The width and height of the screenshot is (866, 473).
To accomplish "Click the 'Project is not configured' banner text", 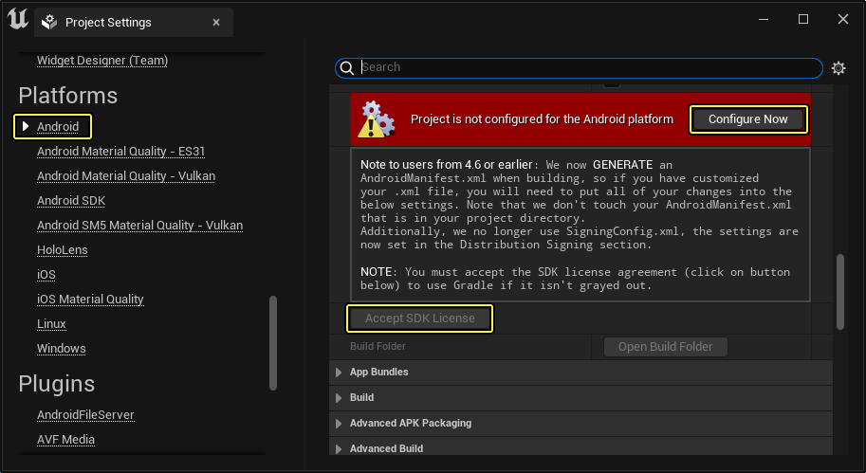I will [542, 119].
